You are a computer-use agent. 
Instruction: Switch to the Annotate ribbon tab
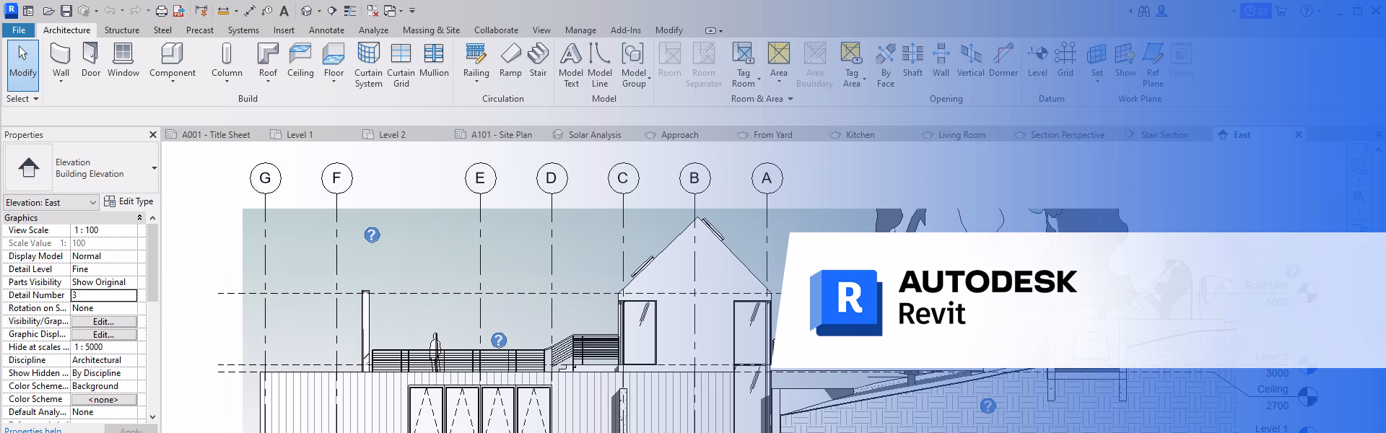pos(326,30)
